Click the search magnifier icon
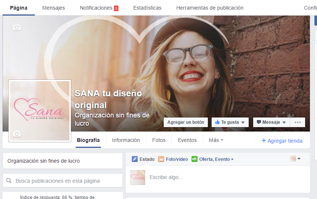The height and width of the screenshot is (199, 317). [x=9, y=180]
